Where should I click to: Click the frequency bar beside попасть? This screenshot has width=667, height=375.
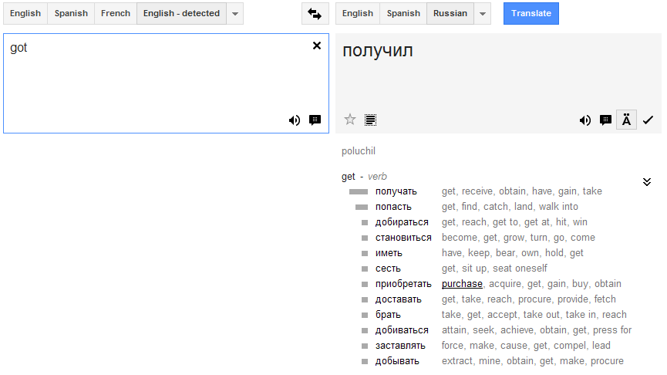pyautogui.click(x=362, y=208)
